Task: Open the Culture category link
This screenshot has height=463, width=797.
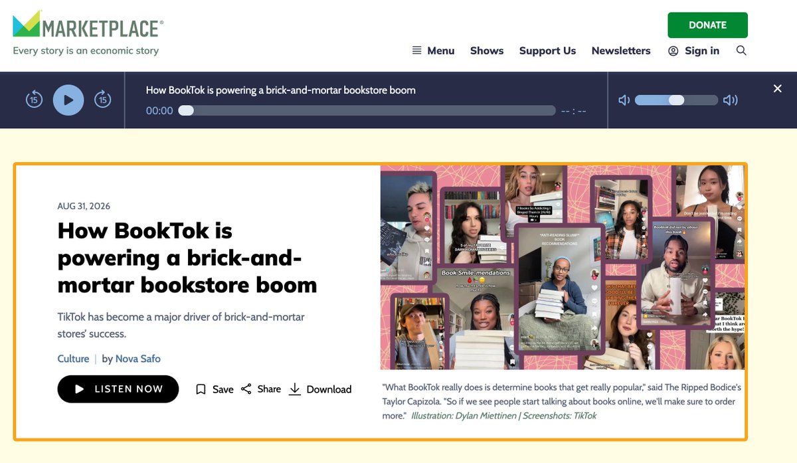Action: (x=73, y=359)
